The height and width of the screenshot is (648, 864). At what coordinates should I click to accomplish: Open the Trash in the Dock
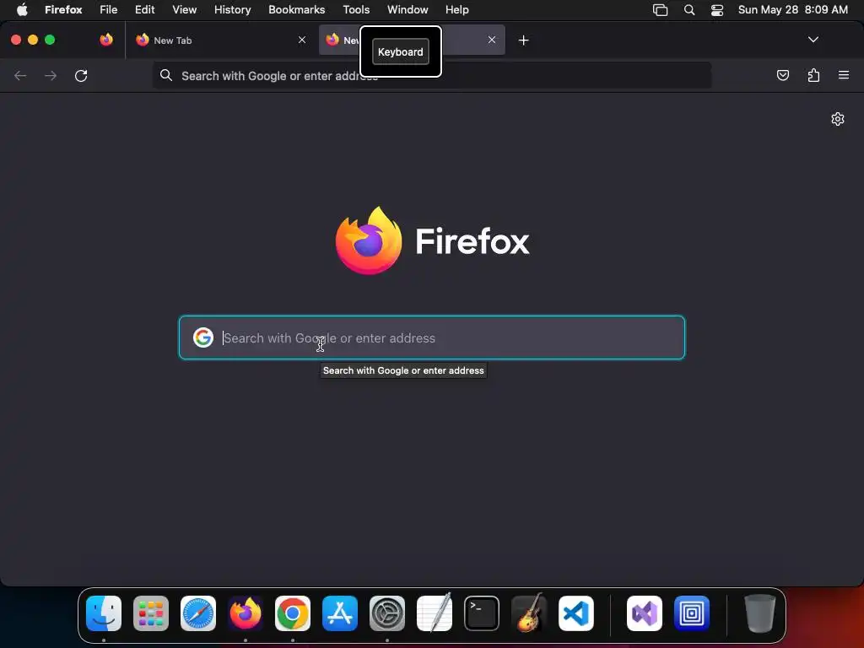(760, 613)
